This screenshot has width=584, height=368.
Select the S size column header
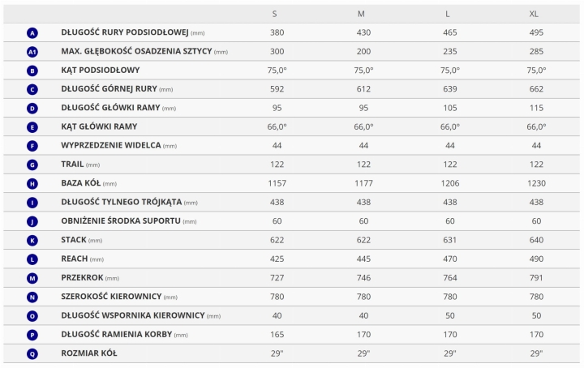pos(277,14)
